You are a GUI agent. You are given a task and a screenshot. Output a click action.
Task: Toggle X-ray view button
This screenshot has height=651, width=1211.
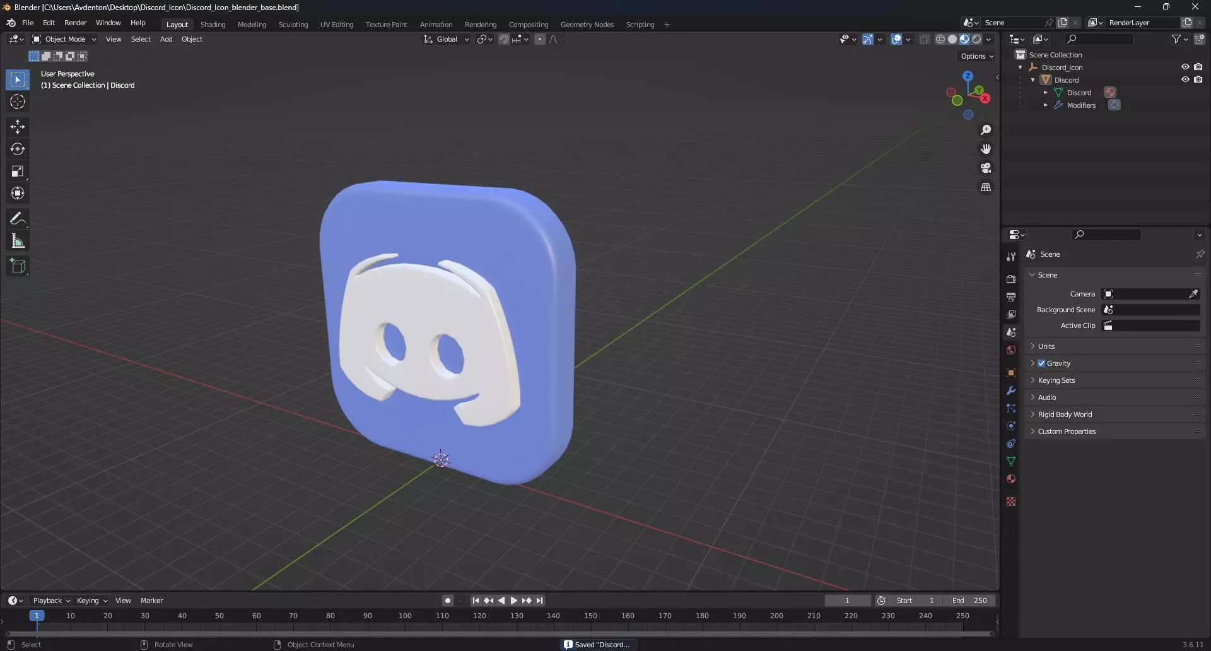pyautogui.click(x=924, y=39)
